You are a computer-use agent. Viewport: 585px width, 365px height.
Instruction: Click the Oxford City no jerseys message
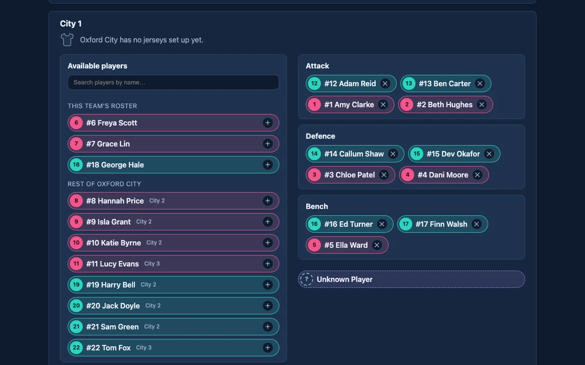142,40
